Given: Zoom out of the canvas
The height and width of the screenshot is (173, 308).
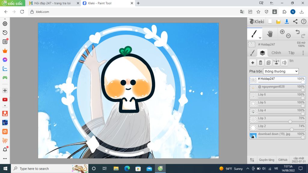Looking at the screenshot, I should click(288, 36).
